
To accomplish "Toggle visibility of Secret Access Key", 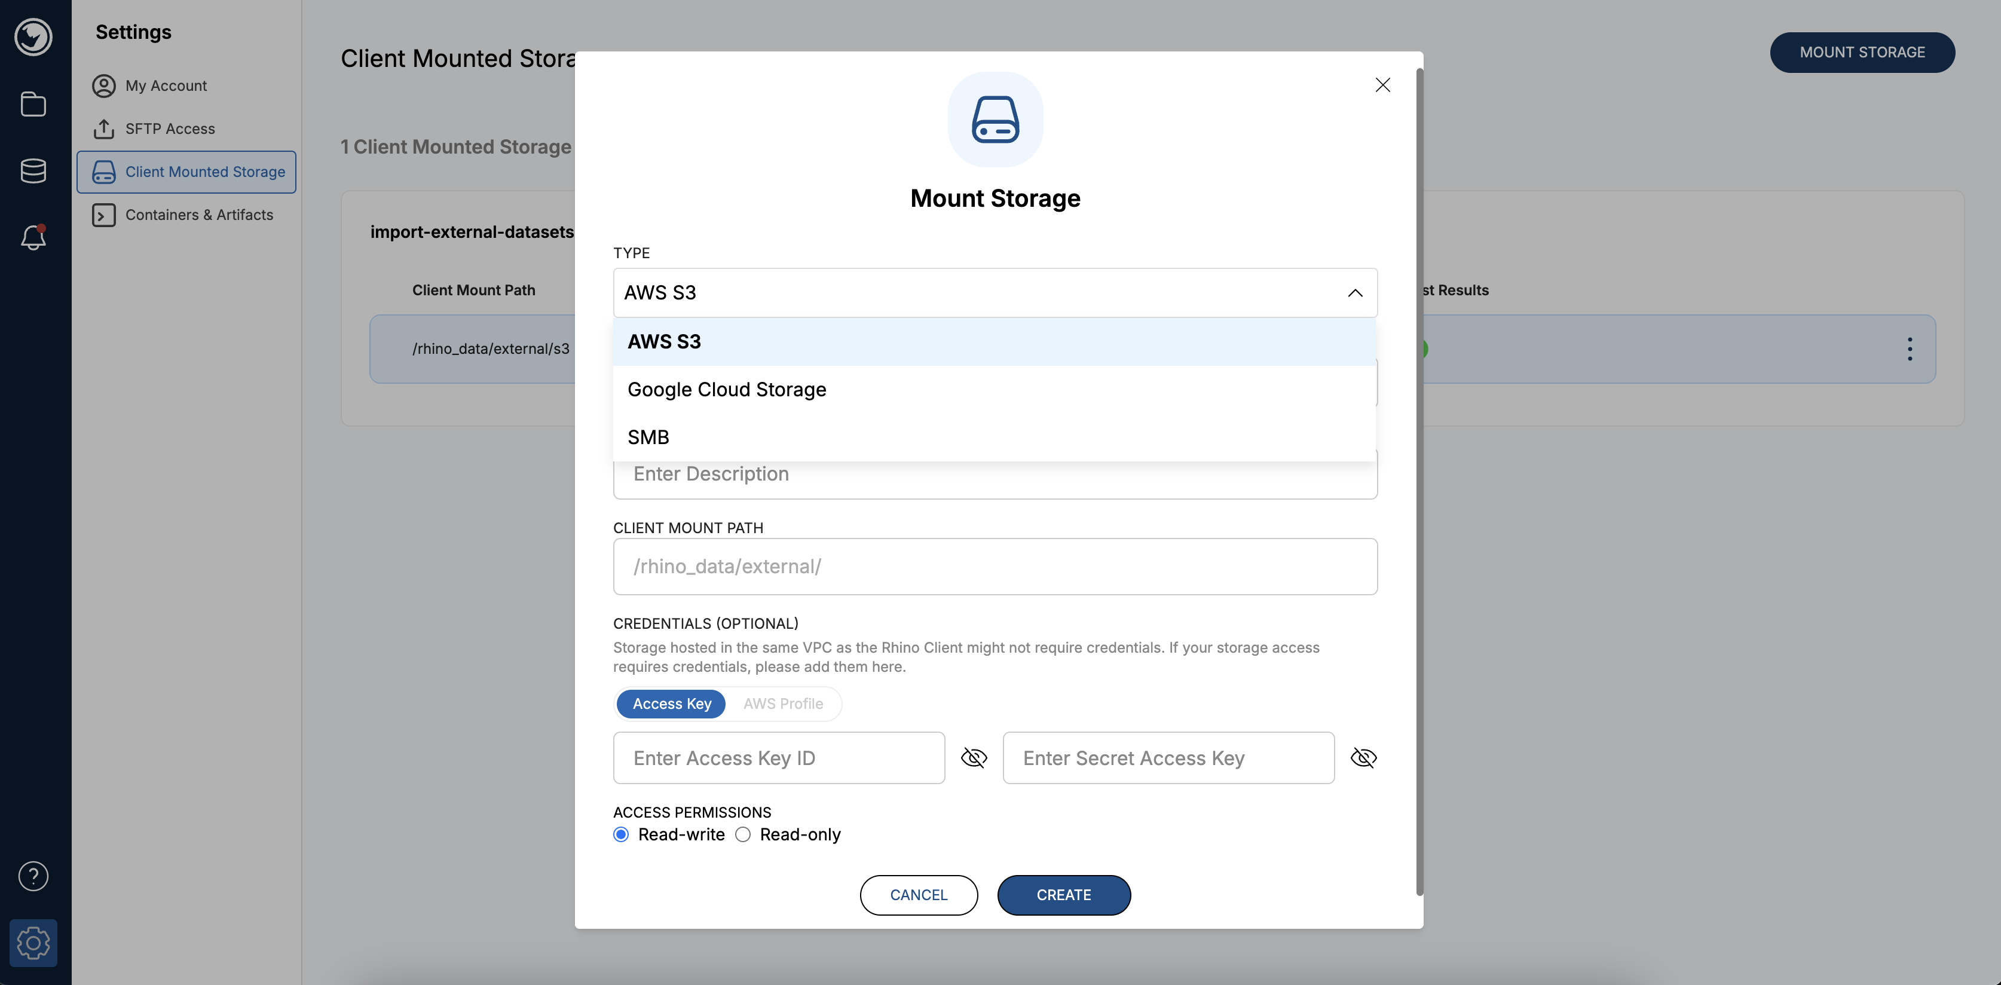I will [1363, 757].
